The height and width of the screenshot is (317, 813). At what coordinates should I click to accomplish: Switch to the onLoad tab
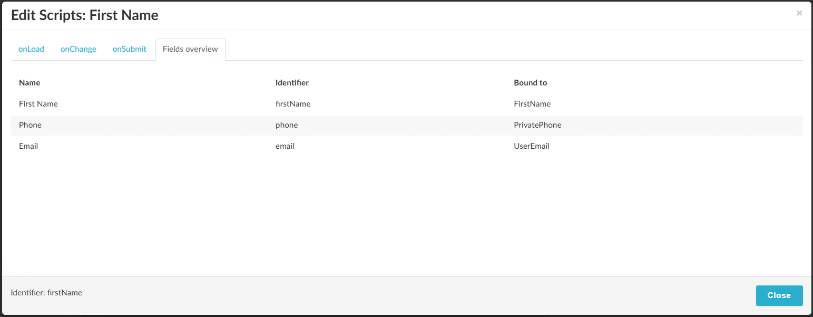31,49
